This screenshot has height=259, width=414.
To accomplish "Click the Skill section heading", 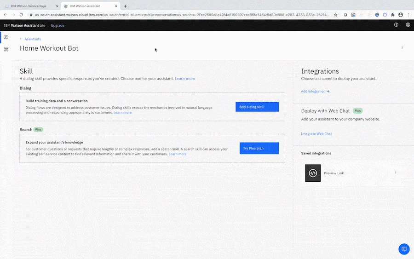I will 26,71.
